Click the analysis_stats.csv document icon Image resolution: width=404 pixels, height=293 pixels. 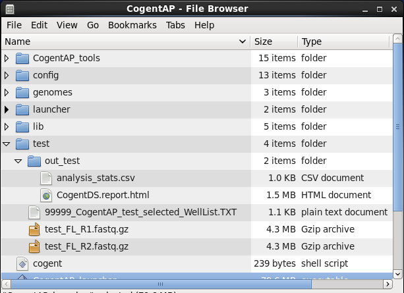(46, 178)
